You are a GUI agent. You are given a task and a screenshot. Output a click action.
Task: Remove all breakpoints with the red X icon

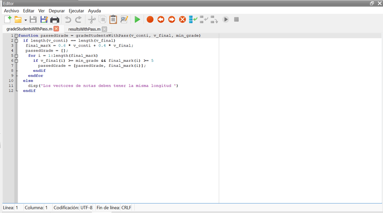pos(182,19)
